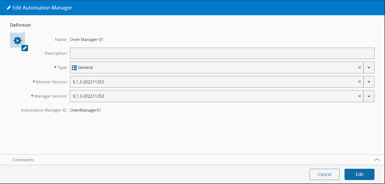Click the automation manager gear image
Viewport: 385px width, 184px height.
[x=17, y=40]
